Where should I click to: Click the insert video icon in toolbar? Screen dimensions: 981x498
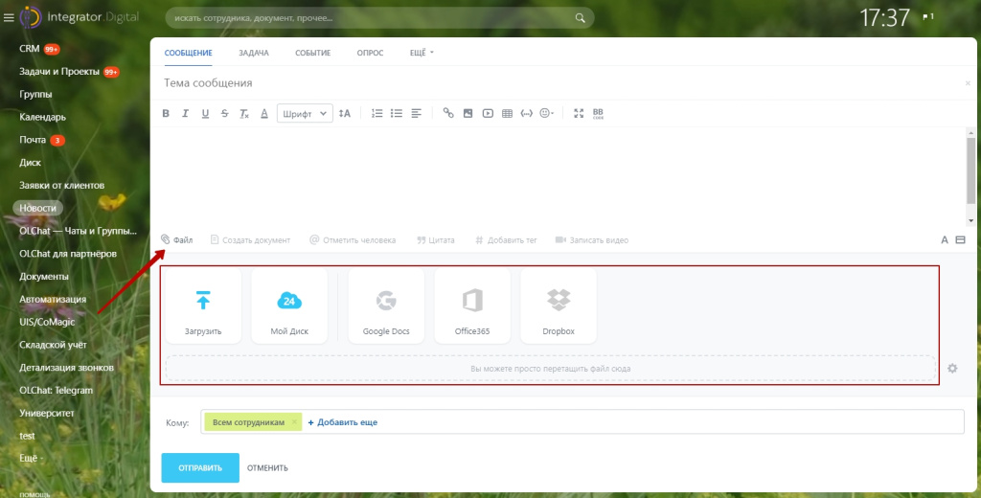pos(488,113)
